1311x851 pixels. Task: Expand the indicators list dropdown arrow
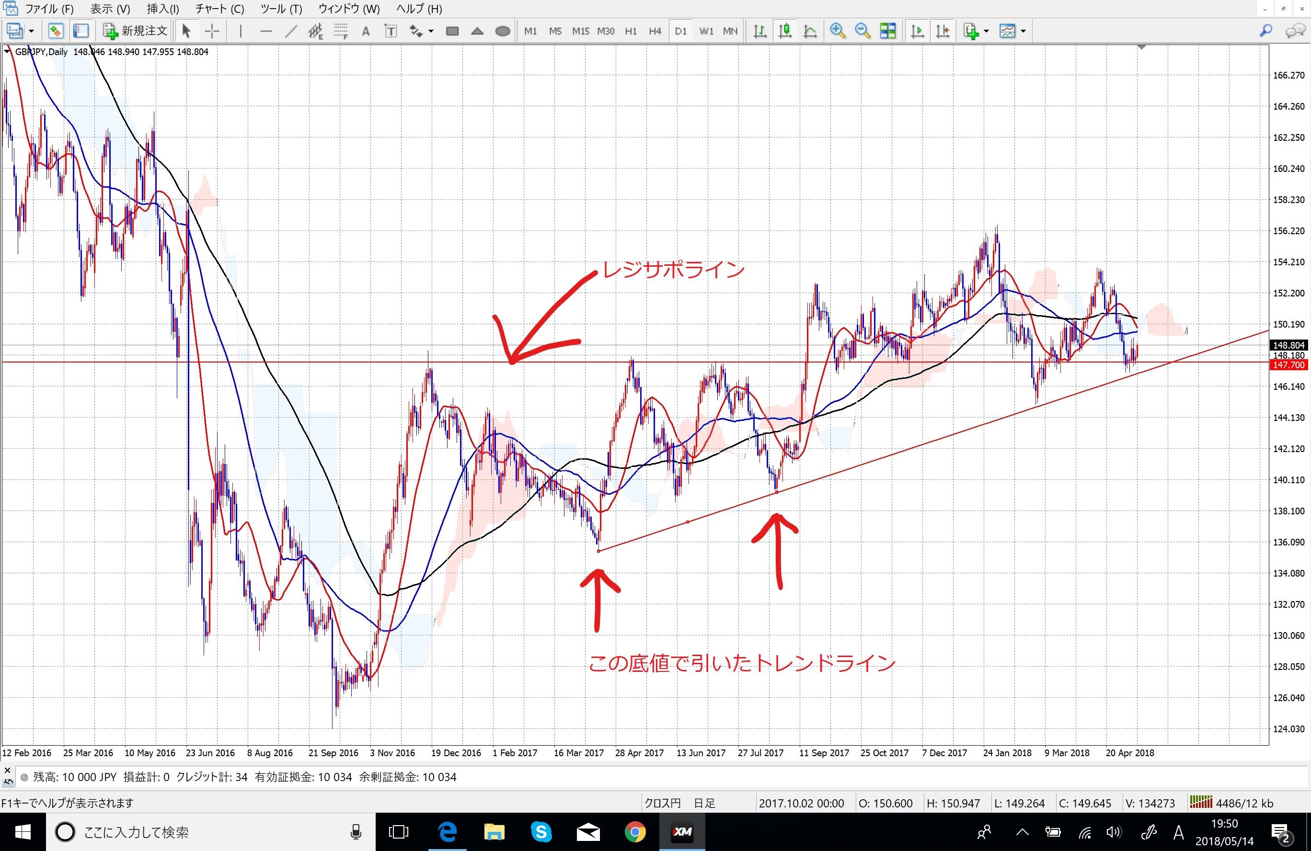point(986,32)
